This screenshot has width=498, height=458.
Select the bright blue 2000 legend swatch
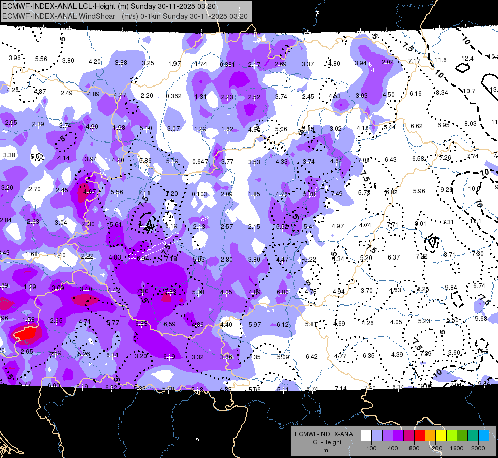[x=483, y=436]
